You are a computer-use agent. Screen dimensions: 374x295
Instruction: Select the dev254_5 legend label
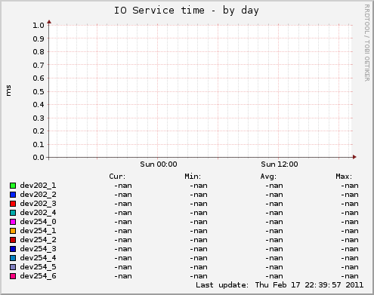coord(38,267)
